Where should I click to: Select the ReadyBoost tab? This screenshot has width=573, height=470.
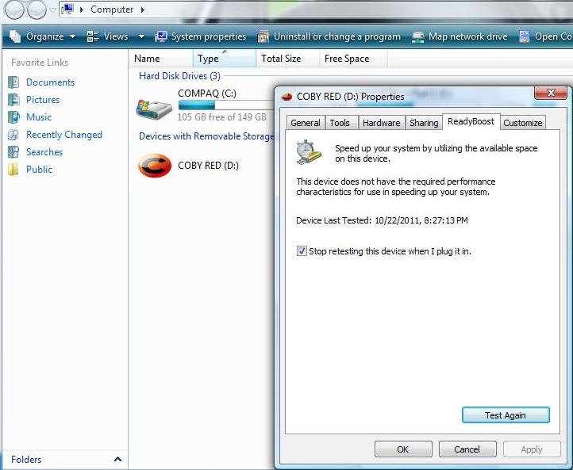click(x=471, y=121)
